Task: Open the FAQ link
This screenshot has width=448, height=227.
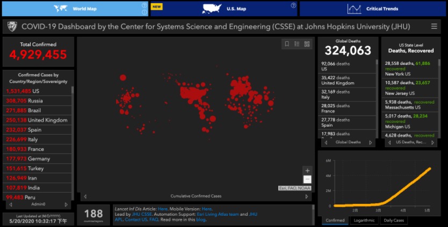Action: click(x=154, y=219)
